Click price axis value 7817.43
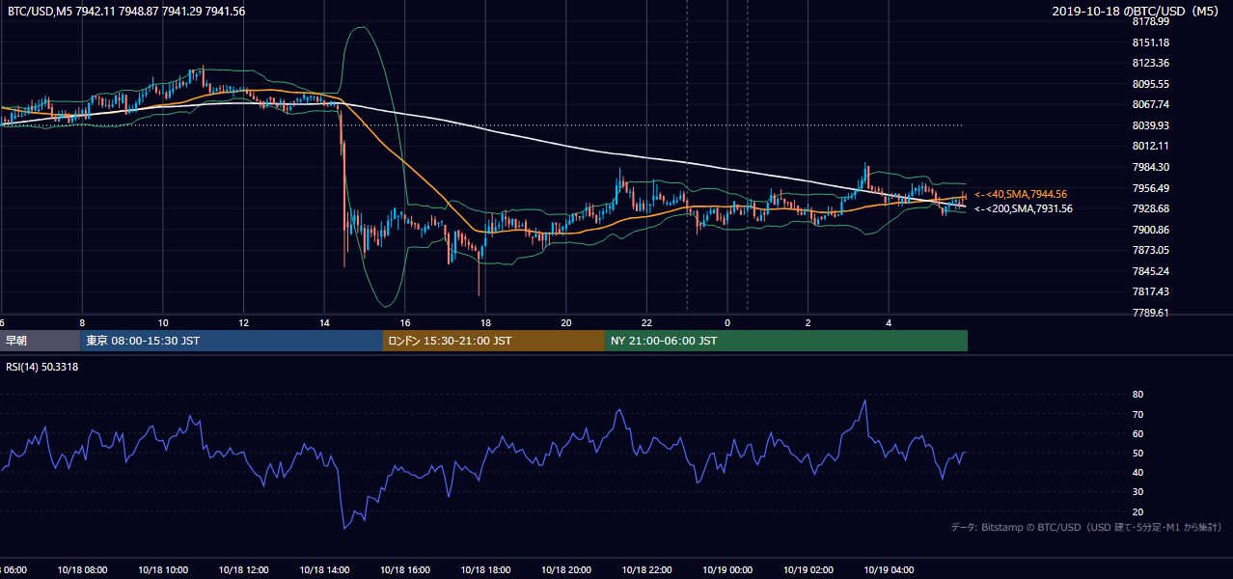This screenshot has height=579, width=1233. click(x=1151, y=291)
